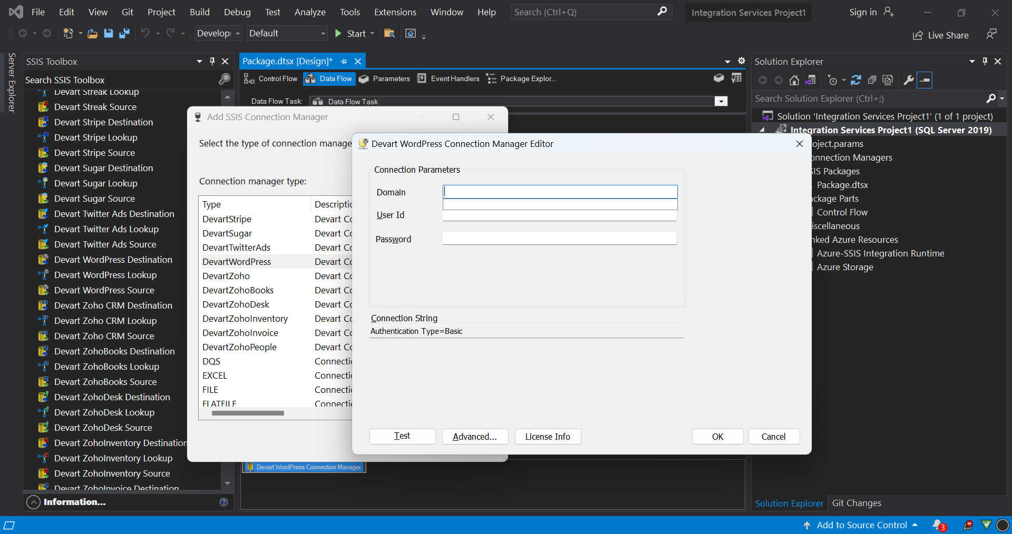Open SSIS Toolbox window options dropdown
Image resolution: width=1012 pixels, height=534 pixels.
point(199,61)
